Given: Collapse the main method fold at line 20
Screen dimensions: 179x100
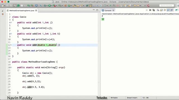Looking at the screenshot, I should 11,67.
